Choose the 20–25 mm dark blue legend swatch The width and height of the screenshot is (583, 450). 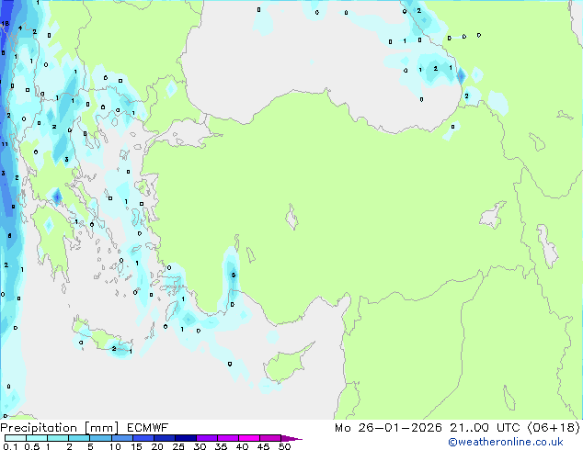point(164,438)
